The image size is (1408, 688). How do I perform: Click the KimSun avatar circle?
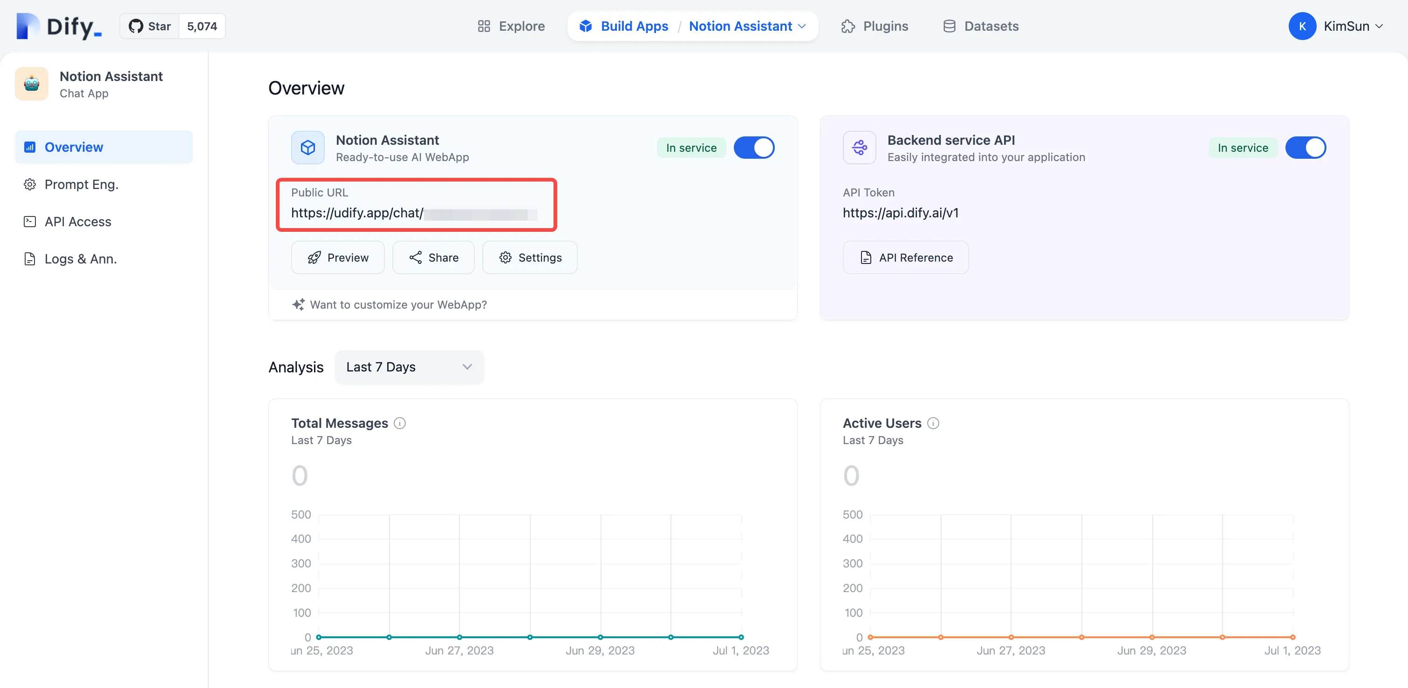pos(1302,26)
